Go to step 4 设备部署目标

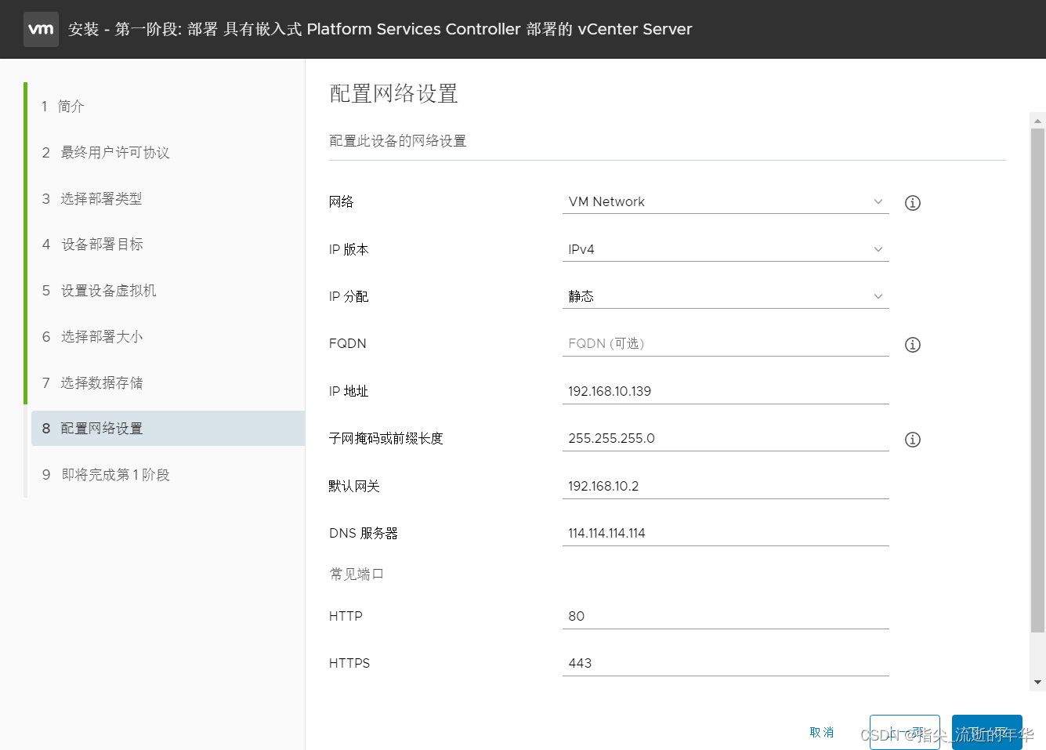click(x=92, y=245)
